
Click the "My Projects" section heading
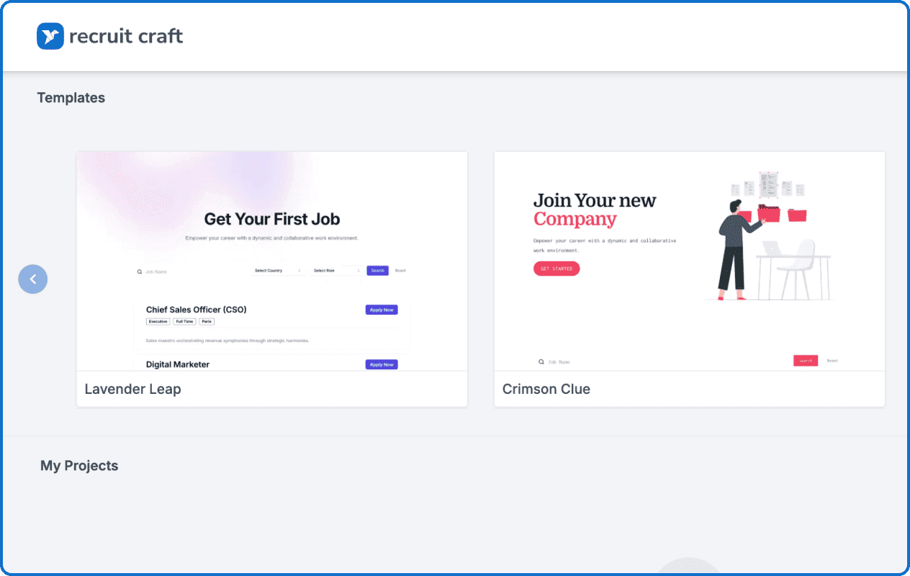pos(79,466)
